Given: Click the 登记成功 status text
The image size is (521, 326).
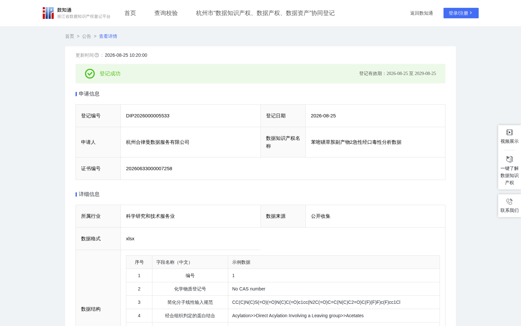Looking at the screenshot, I should [110, 74].
